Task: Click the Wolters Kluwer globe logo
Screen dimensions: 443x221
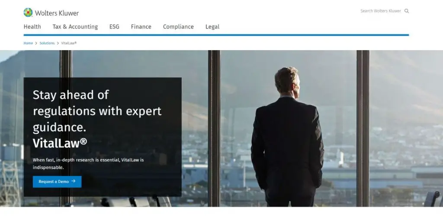Action: click(x=28, y=13)
